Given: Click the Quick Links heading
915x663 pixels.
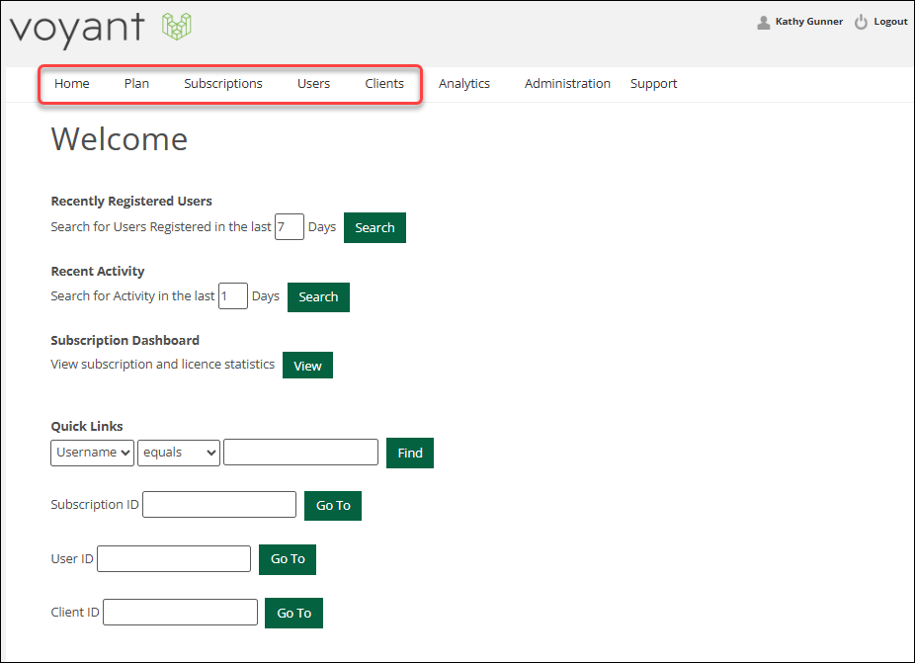Looking at the screenshot, I should pyautogui.click(x=87, y=426).
